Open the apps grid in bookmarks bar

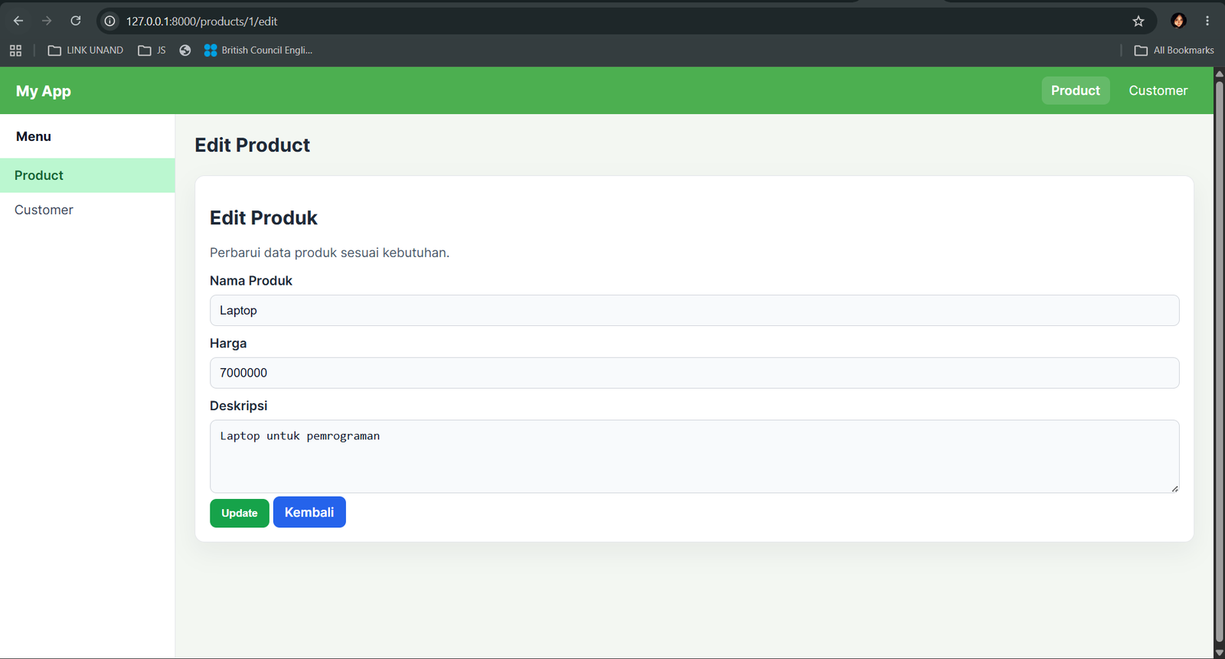click(15, 51)
